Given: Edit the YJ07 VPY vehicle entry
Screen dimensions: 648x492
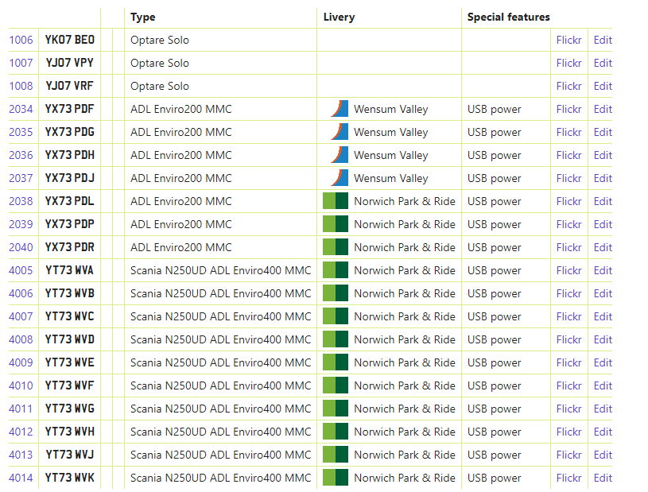Looking at the screenshot, I should [x=603, y=63].
